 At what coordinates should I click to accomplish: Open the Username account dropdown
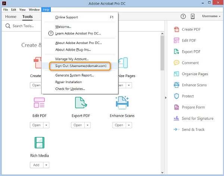[211, 16]
